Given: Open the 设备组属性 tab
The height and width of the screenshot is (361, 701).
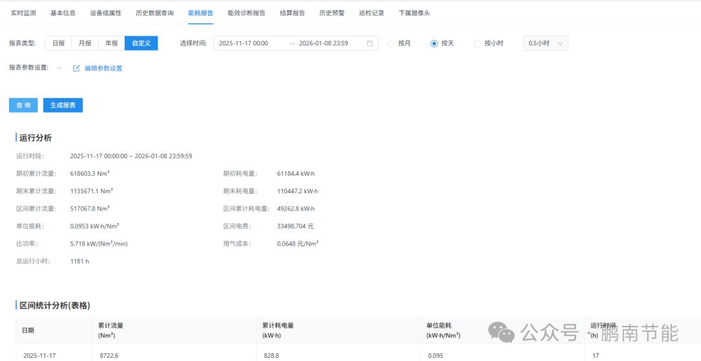Looking at the screenshot, I should (106, 13).
